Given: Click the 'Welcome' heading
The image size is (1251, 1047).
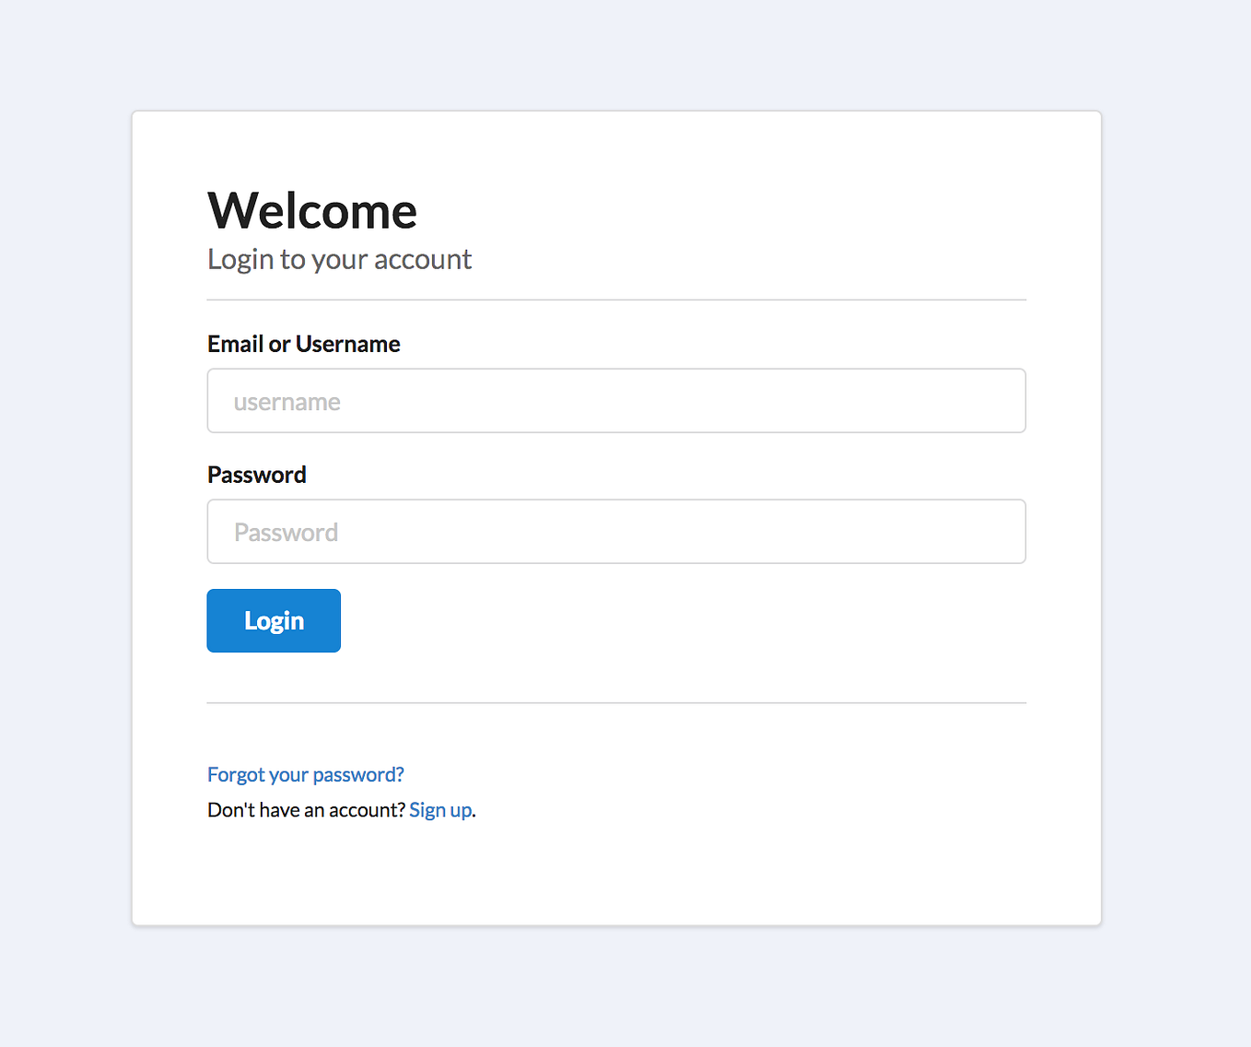Looking at the screenshot, I should click(311, 210).
